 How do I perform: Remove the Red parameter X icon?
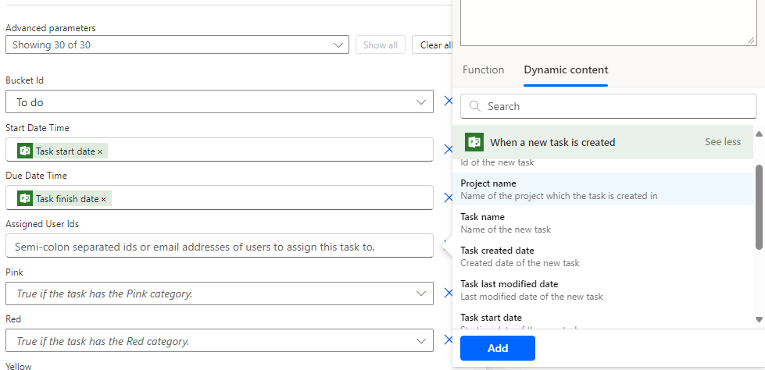pyautogui.click(x=448, y=340)
